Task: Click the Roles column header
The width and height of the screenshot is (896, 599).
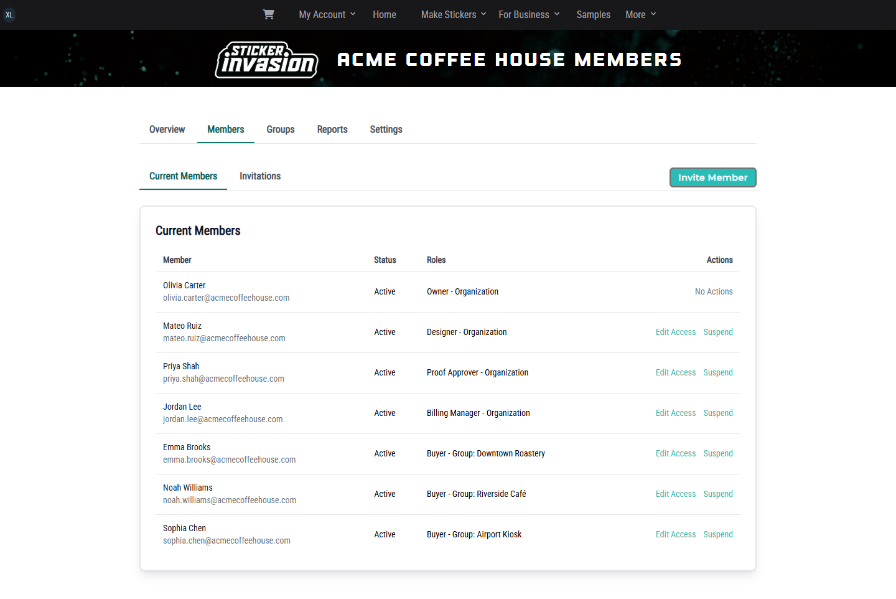Action: tap(436, 260)
